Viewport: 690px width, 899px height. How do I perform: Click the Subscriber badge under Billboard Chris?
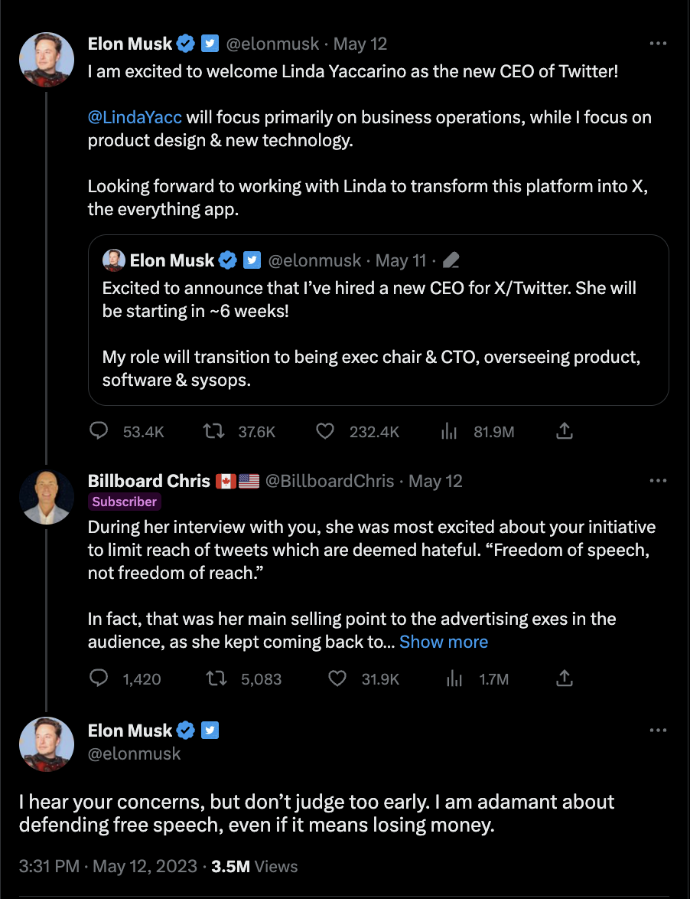(125, 502)
